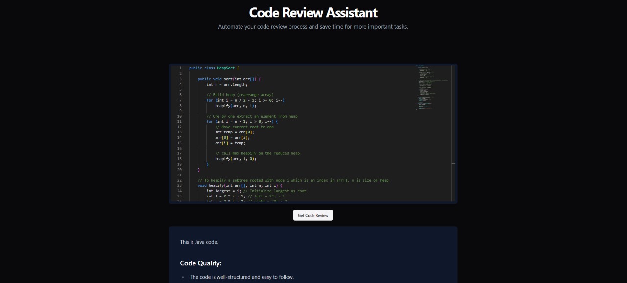This screenshot has width=627, height=283.
Task: Click line 'arr[i] = temp;'
Action: 230,143
